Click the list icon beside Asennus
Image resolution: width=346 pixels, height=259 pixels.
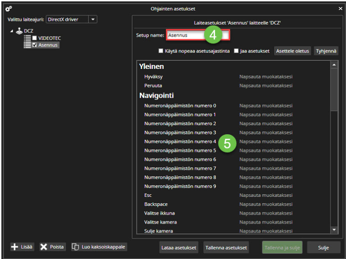27,45
